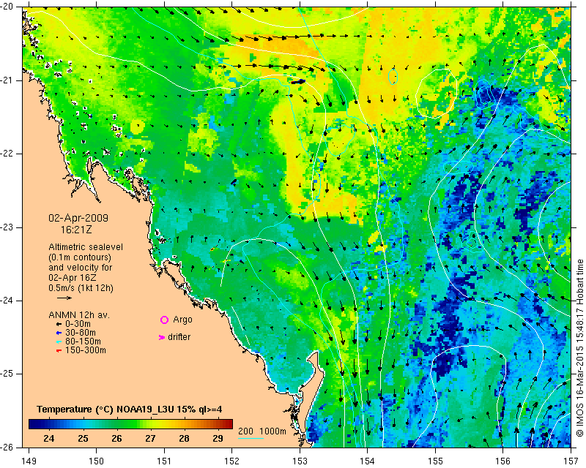This screenshot has width=586, height=468.
Task: Click longitude axis label '157'
Action: pos(571,461)
